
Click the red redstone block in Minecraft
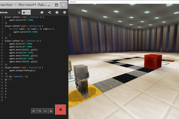click(153, 62)
